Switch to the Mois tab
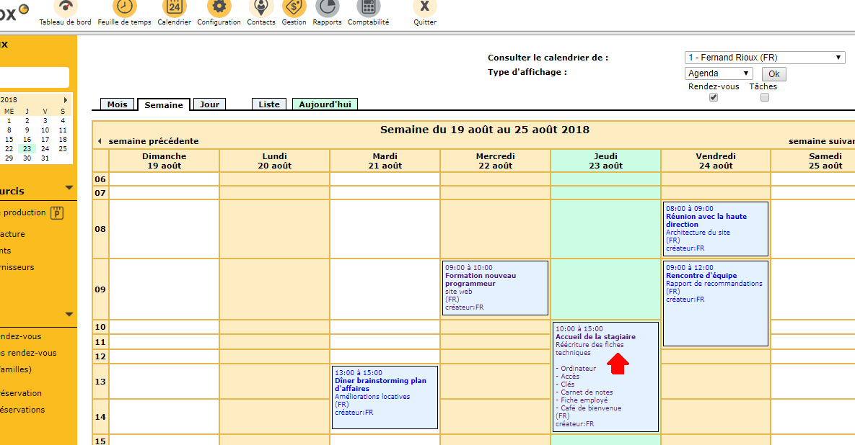This screenshot has height=445, width=855. [x=117, y=104]
